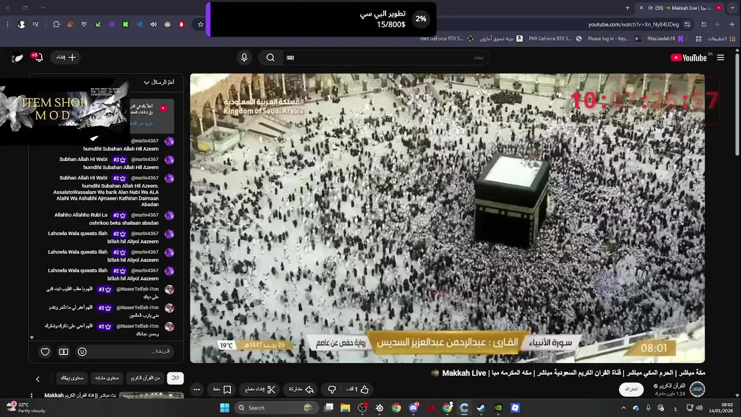Screen dimensions: 741x417
Task: Open the channel avatar beside subscribe
Action: pos(698,389)
